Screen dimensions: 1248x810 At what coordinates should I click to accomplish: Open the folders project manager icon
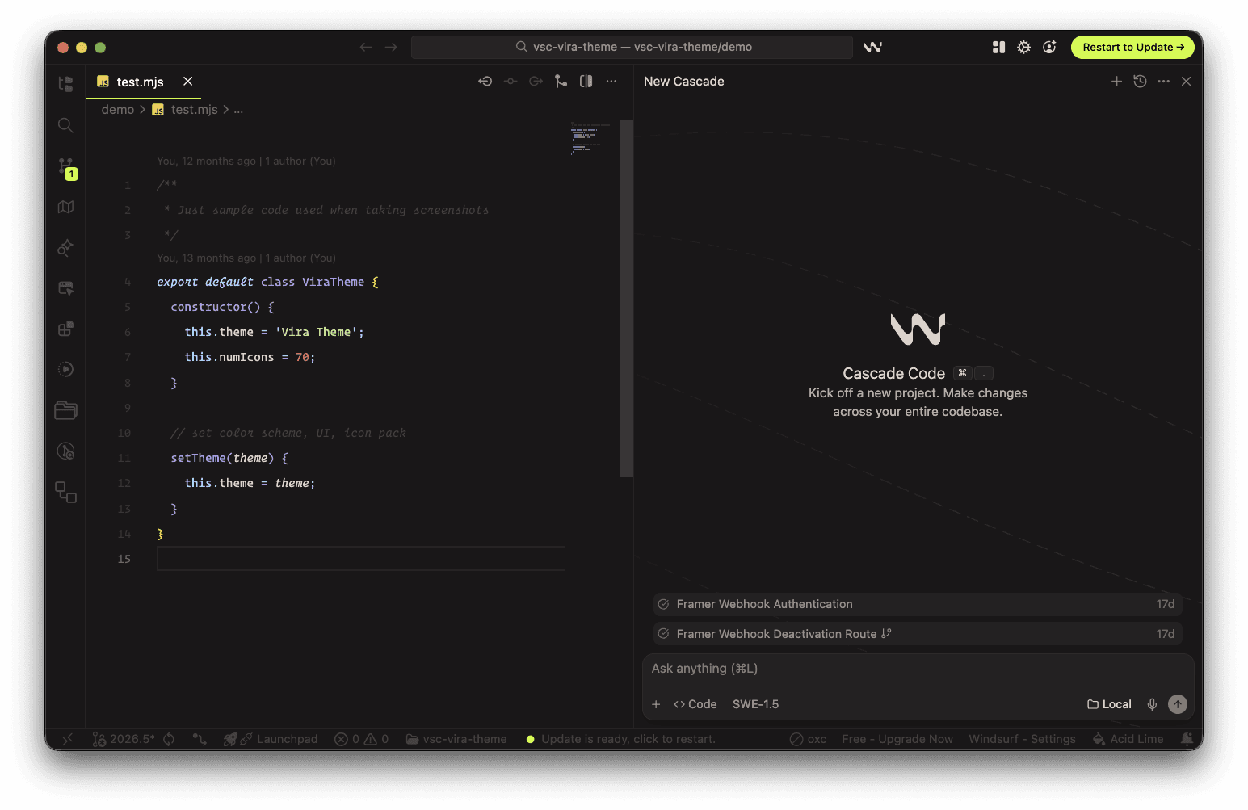[66, 410]
